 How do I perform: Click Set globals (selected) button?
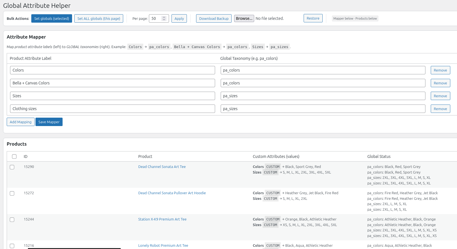point(52,18)
